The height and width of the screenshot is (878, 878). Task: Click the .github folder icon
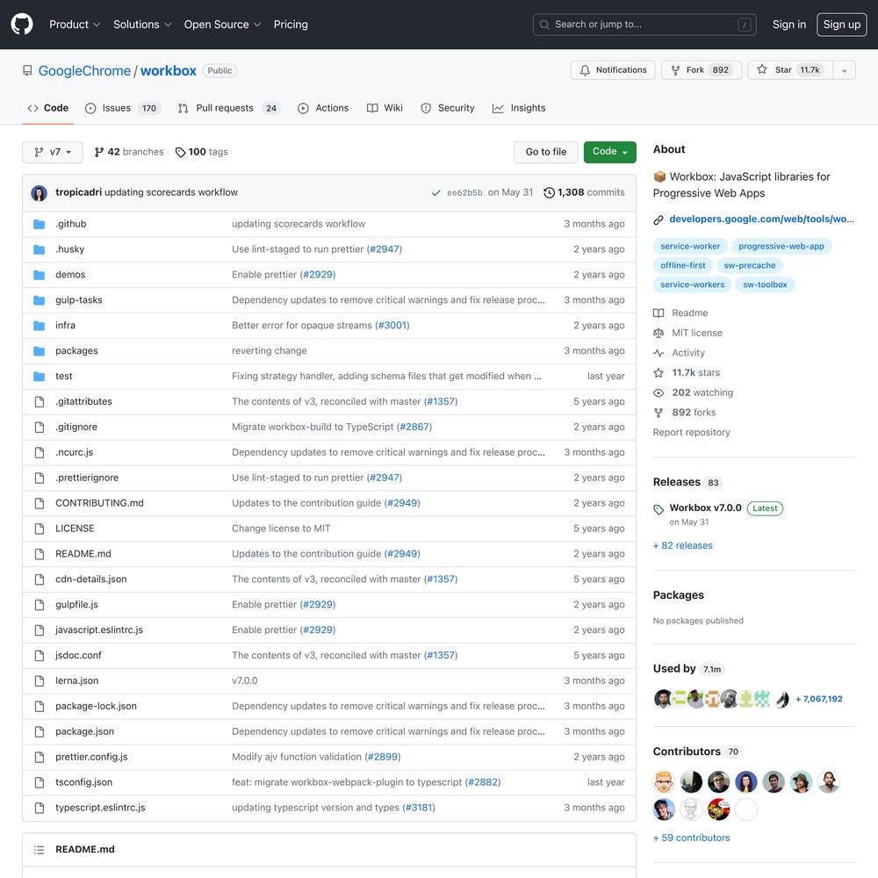[39, 224]
